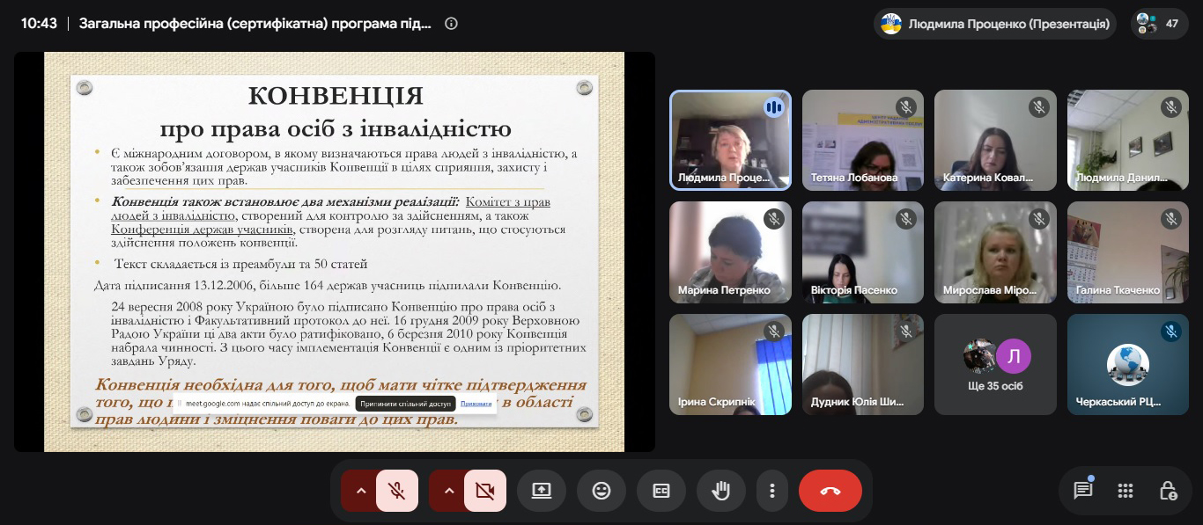The height and width of the screenshot is (525, 1203).
Task: Click muted mic icon on Дудник Юлія tile
Action: tap(906, 332)
